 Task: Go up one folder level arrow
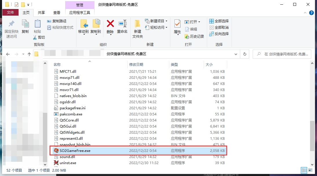(29, 54)
